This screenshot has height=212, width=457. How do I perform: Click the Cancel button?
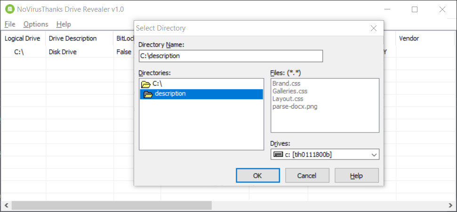pyautogui.click(x=307, y=176)
